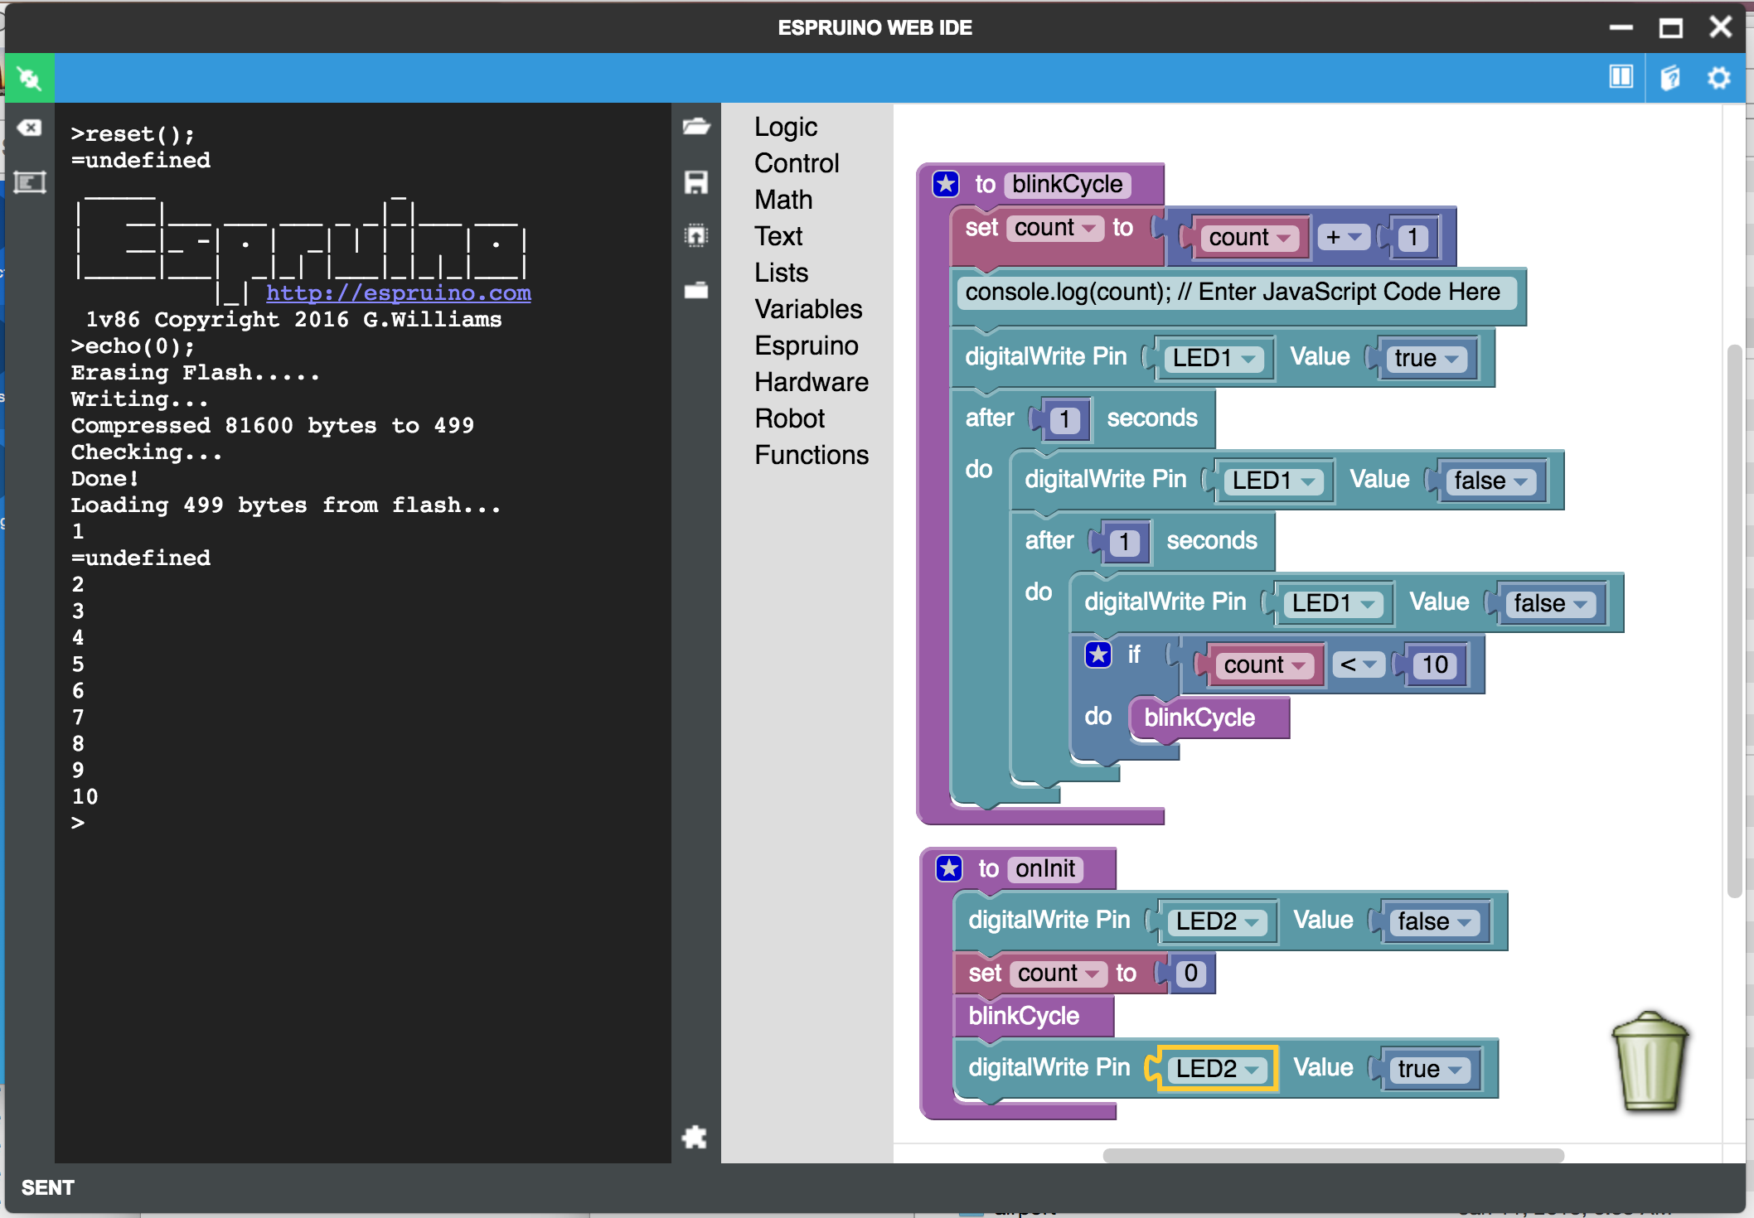Open the Functions block category
This screenshot has width=1754, height=1218.
[x=812, y=455]
